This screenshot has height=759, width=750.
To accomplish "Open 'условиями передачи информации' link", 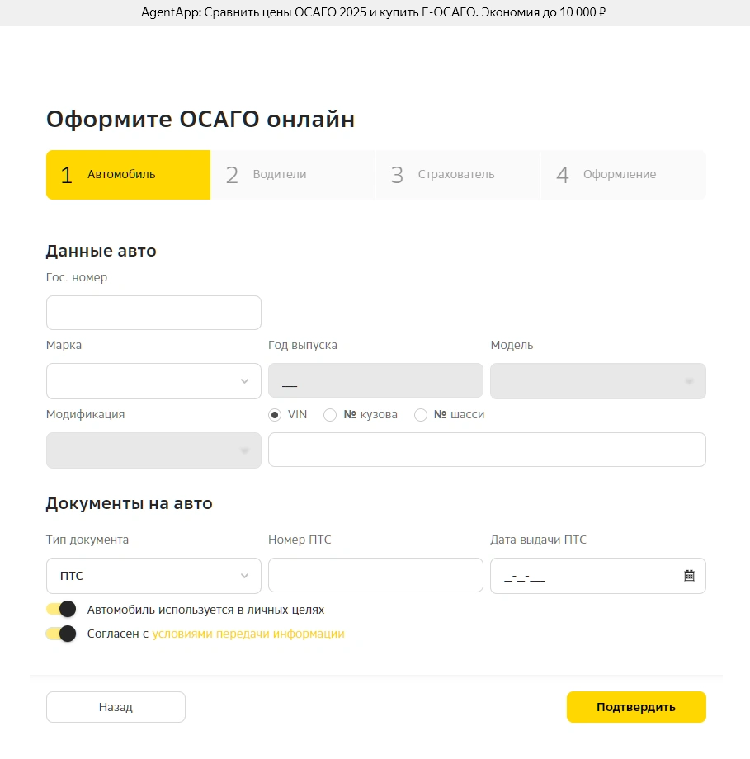I will coord(248,634).
